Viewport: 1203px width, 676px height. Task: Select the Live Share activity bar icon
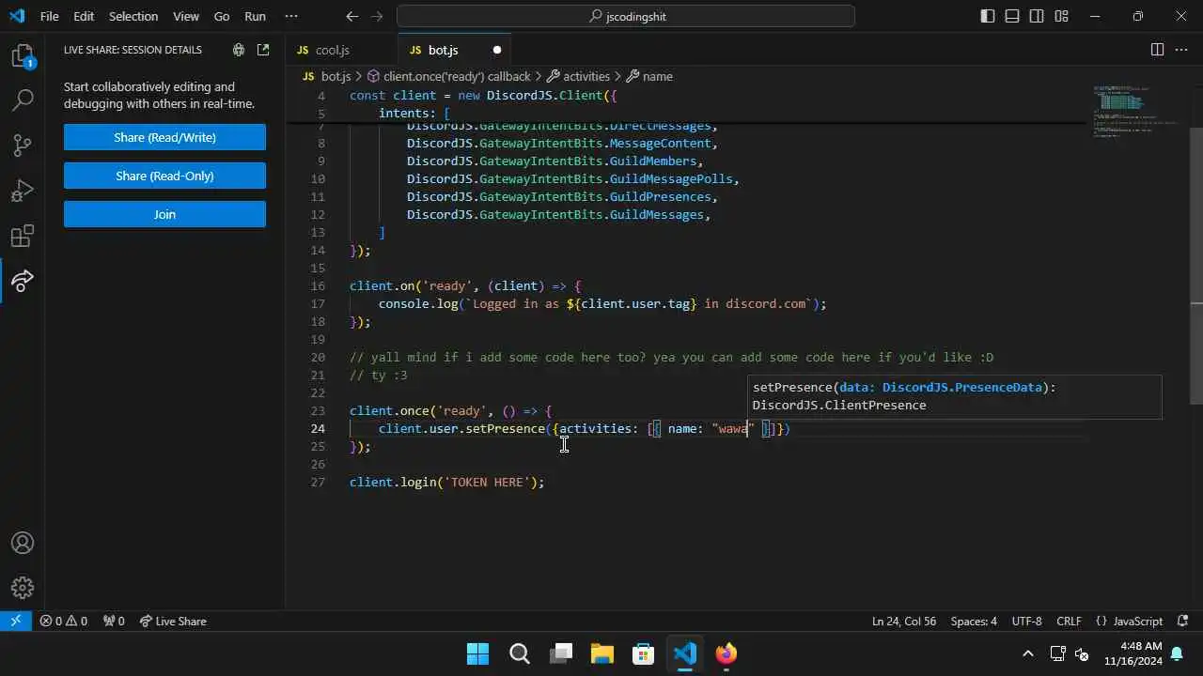click(23, 280)
